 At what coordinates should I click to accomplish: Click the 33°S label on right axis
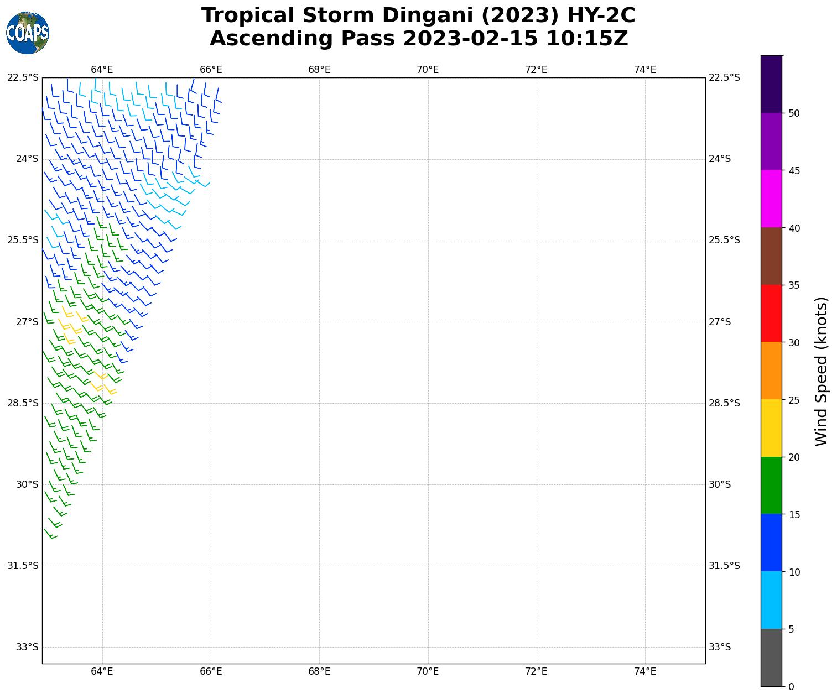720,647
